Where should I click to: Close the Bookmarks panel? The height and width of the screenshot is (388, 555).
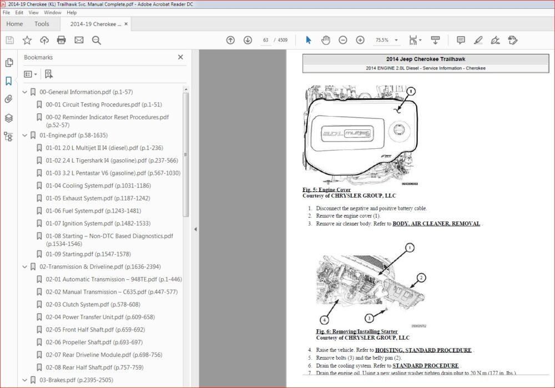pyautogui.click(x=180, y=57)
